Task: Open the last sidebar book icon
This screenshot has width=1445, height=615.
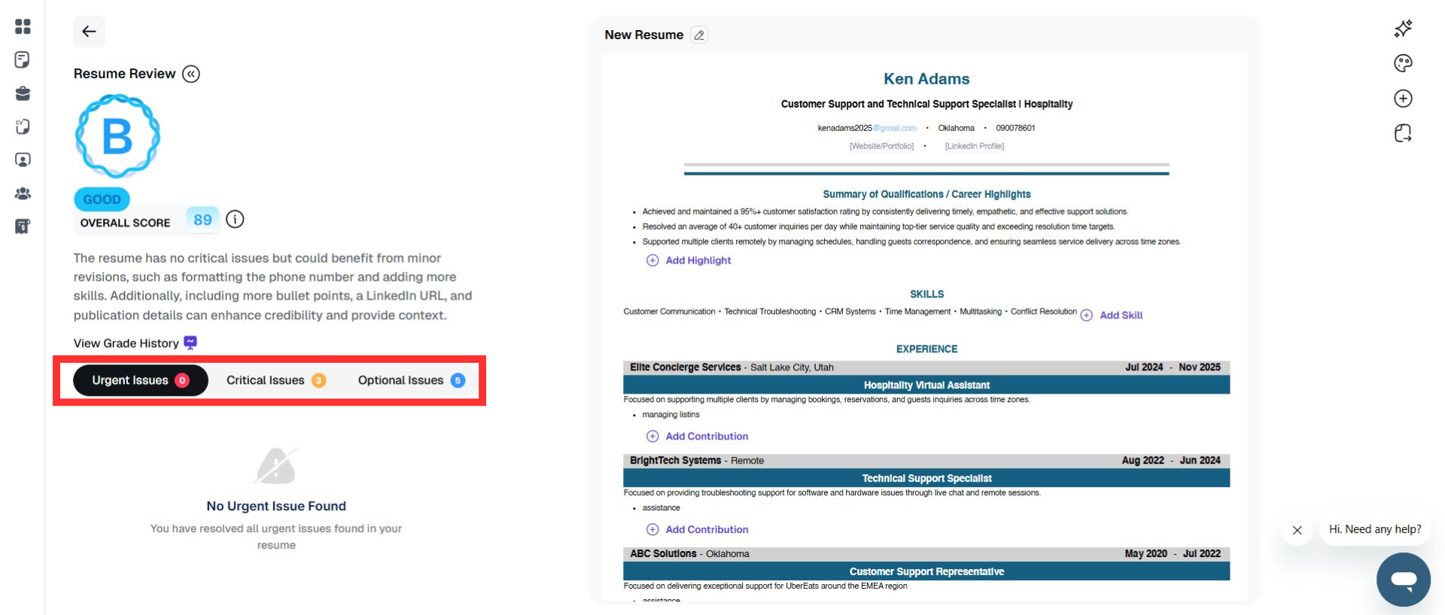Action: click(23, 227)
